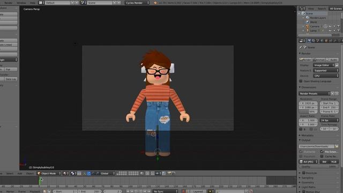Open the Feature Set Supported dropdown

pyautogui.click(x=326, y=71)
